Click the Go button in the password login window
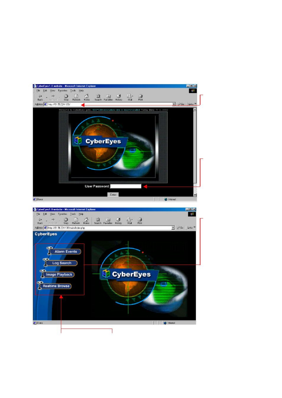282x398 pixels. (x=181, y=104)
